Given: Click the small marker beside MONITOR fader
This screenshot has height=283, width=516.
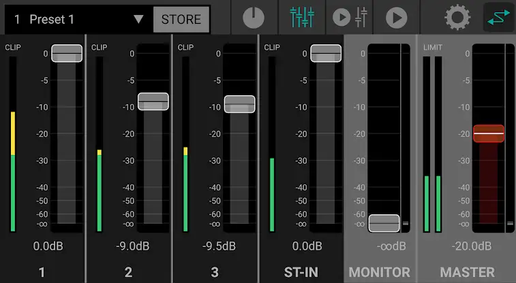Looking at the screenshot, I should [x=406, y=224].
